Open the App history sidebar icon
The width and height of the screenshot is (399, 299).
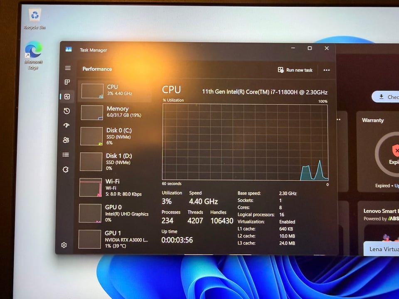(x=66, y=111)
